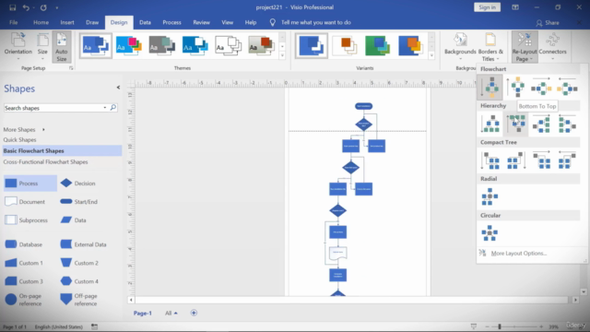Click the Undo arrow icon

pyautogui.click(x=26, y=7)
